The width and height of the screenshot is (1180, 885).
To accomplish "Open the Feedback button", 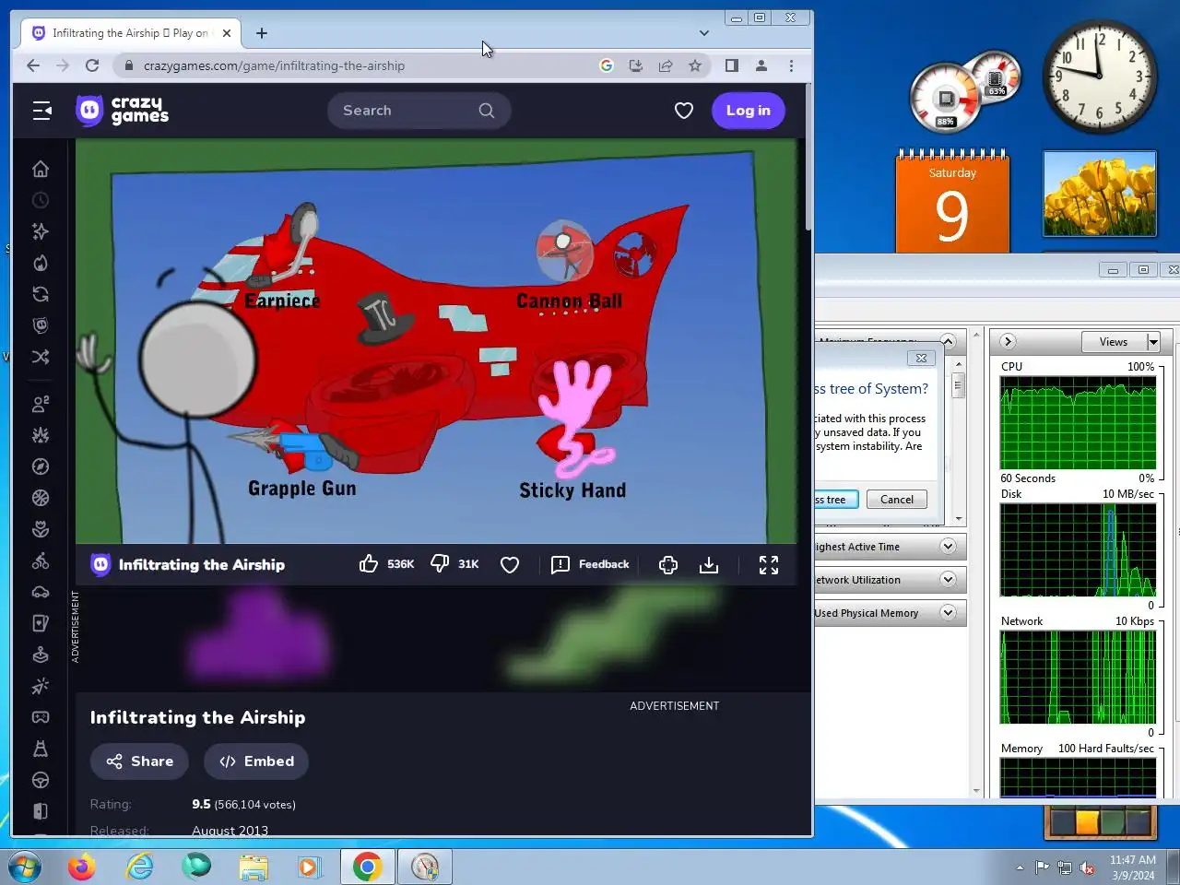I will tap(591, 564).
